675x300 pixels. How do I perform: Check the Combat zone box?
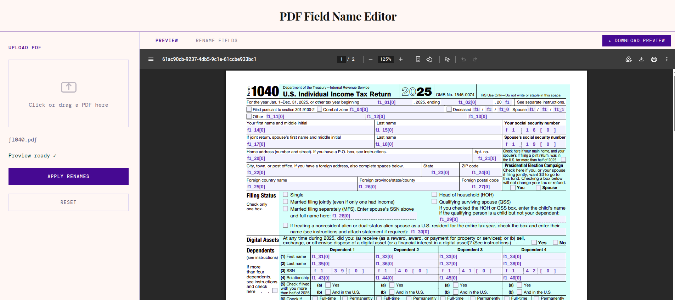pos(320,109)
